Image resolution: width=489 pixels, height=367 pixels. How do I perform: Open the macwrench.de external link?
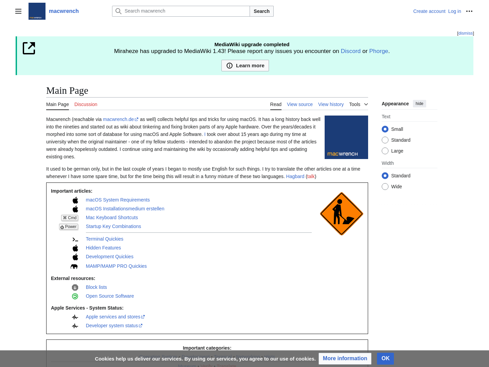coord(121,119)
